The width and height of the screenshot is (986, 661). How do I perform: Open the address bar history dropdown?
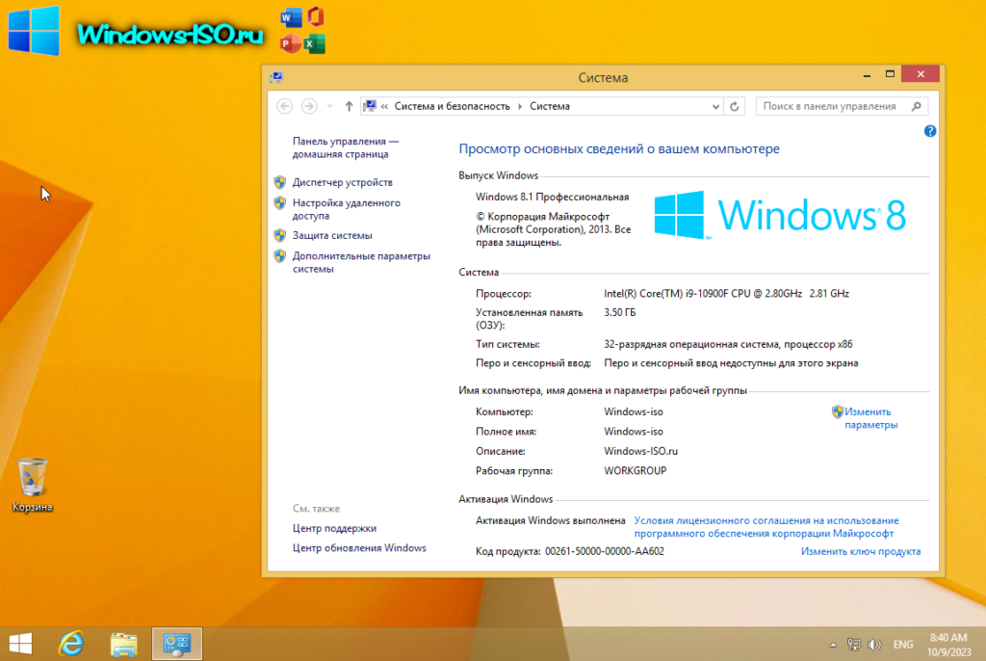click(x=715, y=106)
